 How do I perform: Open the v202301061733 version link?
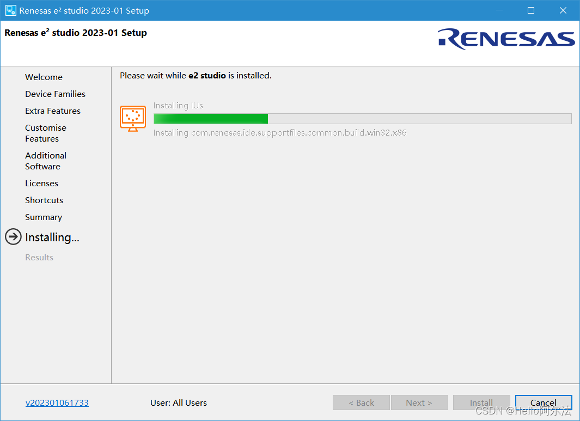point(57,403)
